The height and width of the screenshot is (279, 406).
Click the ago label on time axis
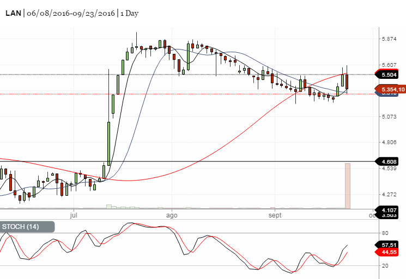tap(172, 215)
